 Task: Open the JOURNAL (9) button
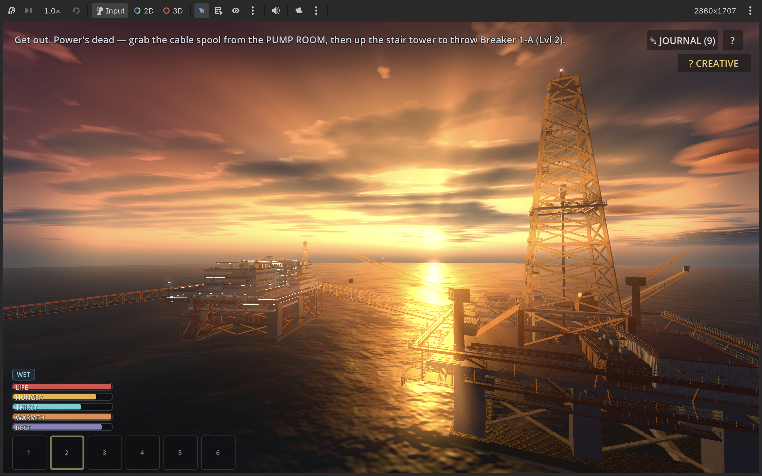point(682,40)
